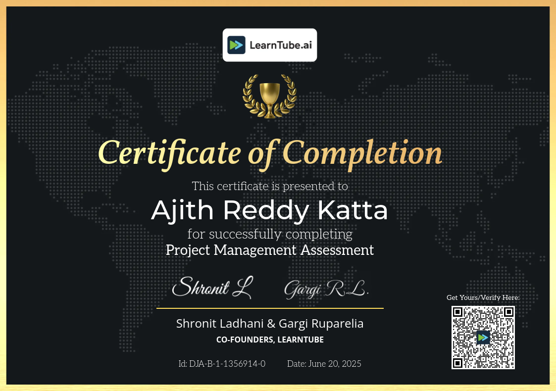Select the date June 20, 2025
Viewport: 556px width, 391px height.
coord(324,364)
